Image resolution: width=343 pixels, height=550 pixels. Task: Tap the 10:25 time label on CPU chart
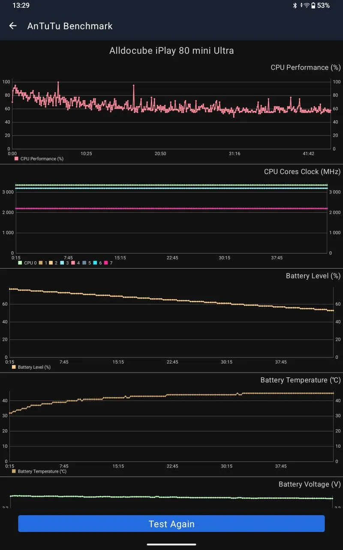pos(86,153)
